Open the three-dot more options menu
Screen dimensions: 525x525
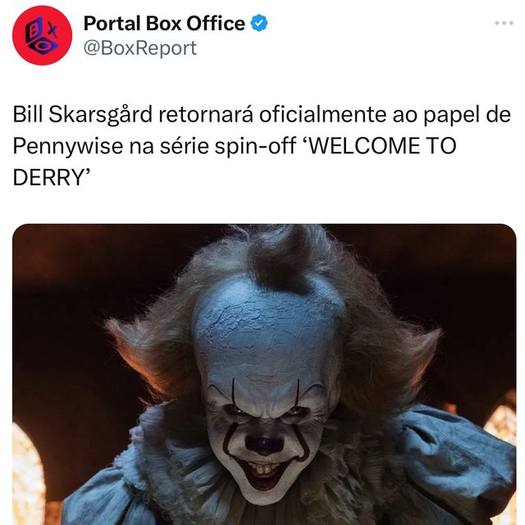click(504, 23)
